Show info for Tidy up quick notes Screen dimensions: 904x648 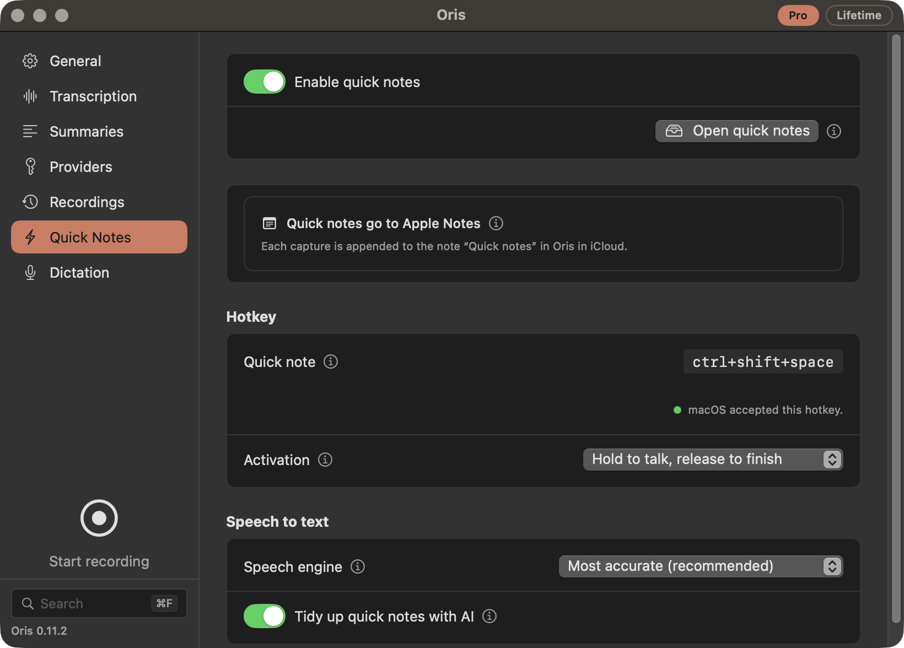coord(489,616)
